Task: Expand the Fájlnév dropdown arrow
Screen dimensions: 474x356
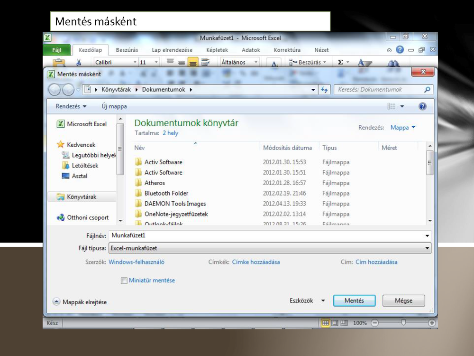Action: click(427, 235)
